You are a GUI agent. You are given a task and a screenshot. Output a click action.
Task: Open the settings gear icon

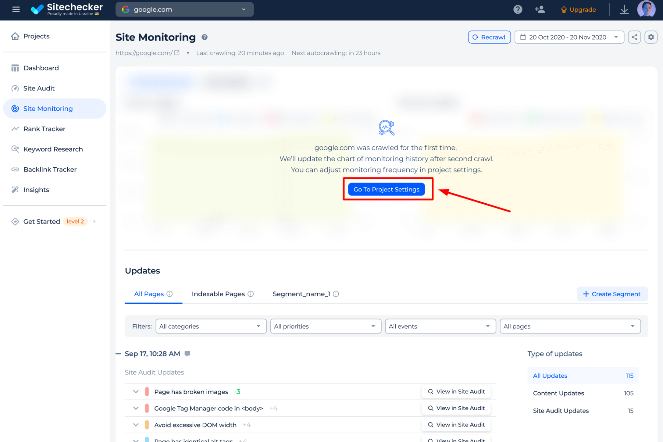[x=651, y=37]
